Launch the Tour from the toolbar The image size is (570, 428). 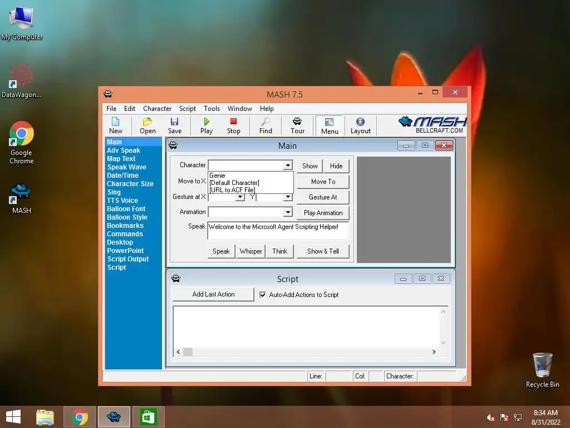point(297,125)
